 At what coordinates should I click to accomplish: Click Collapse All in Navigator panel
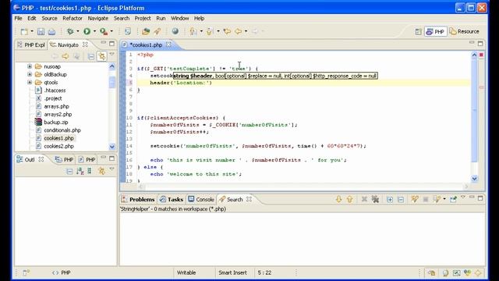(91, 56)
